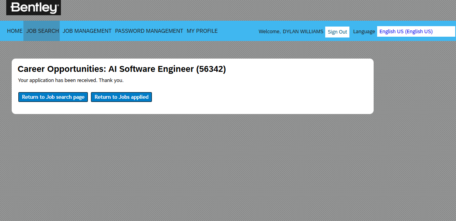The image size is (456, 221).
Task: Click the DYLAN WILLIAMS user name
Action: point(303,32)
